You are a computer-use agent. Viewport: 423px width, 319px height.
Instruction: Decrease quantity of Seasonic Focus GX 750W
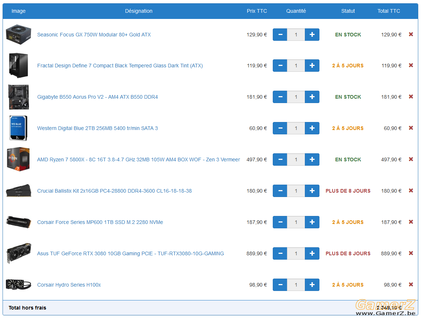[x=280, y=35]
